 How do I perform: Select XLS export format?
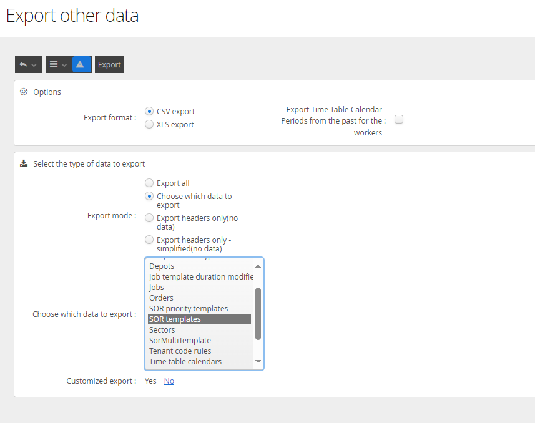[x=149, y=124]
